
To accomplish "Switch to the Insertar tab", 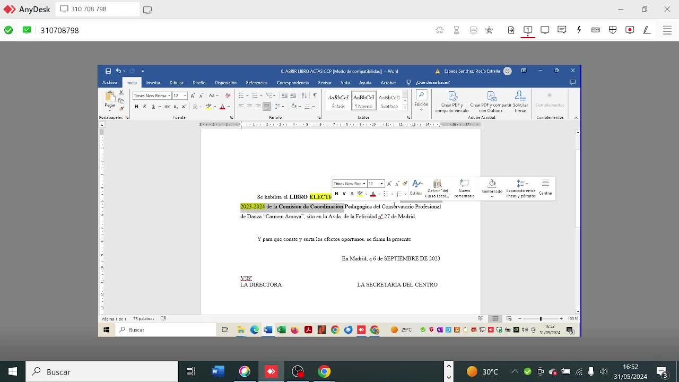I will pyautogui.click(x=153, y=83).
